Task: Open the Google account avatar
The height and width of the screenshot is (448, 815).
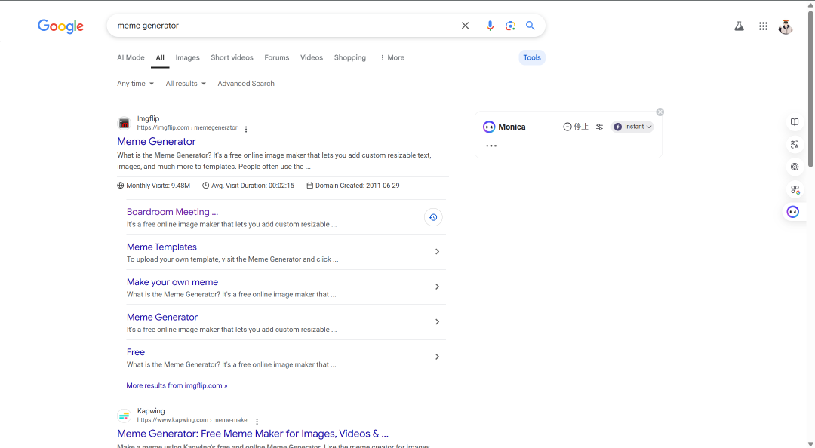Action: 786,26
